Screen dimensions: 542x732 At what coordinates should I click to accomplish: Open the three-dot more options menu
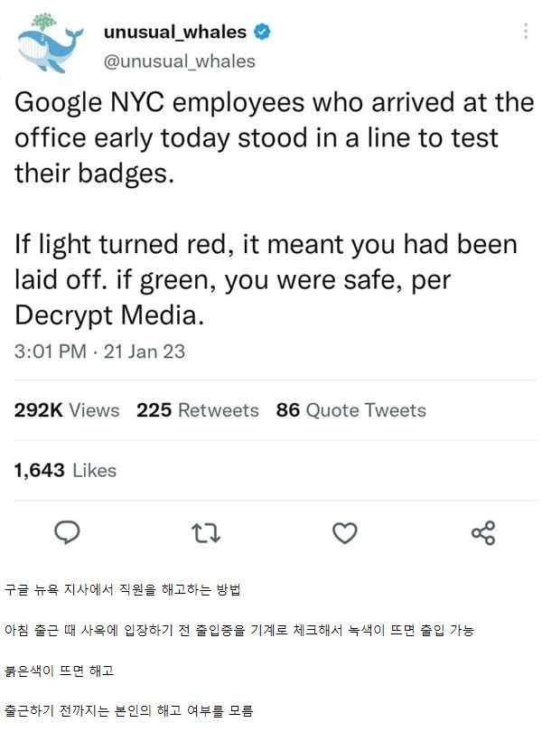click(x=526, y=32)
